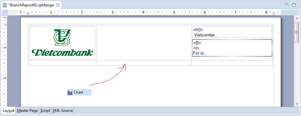Click the right margin marker on horizontal ruler
Image resolution: width=301 pixels, height=116 pixels.
[273, 14]
